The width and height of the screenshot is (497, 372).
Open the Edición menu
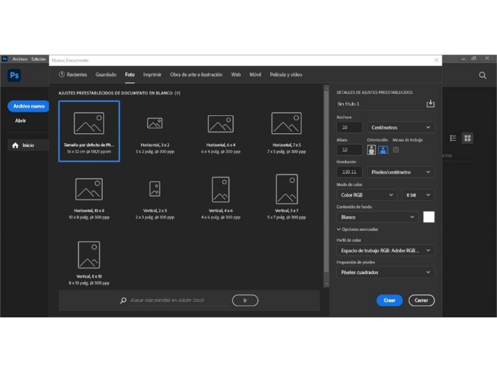point(38,59)
